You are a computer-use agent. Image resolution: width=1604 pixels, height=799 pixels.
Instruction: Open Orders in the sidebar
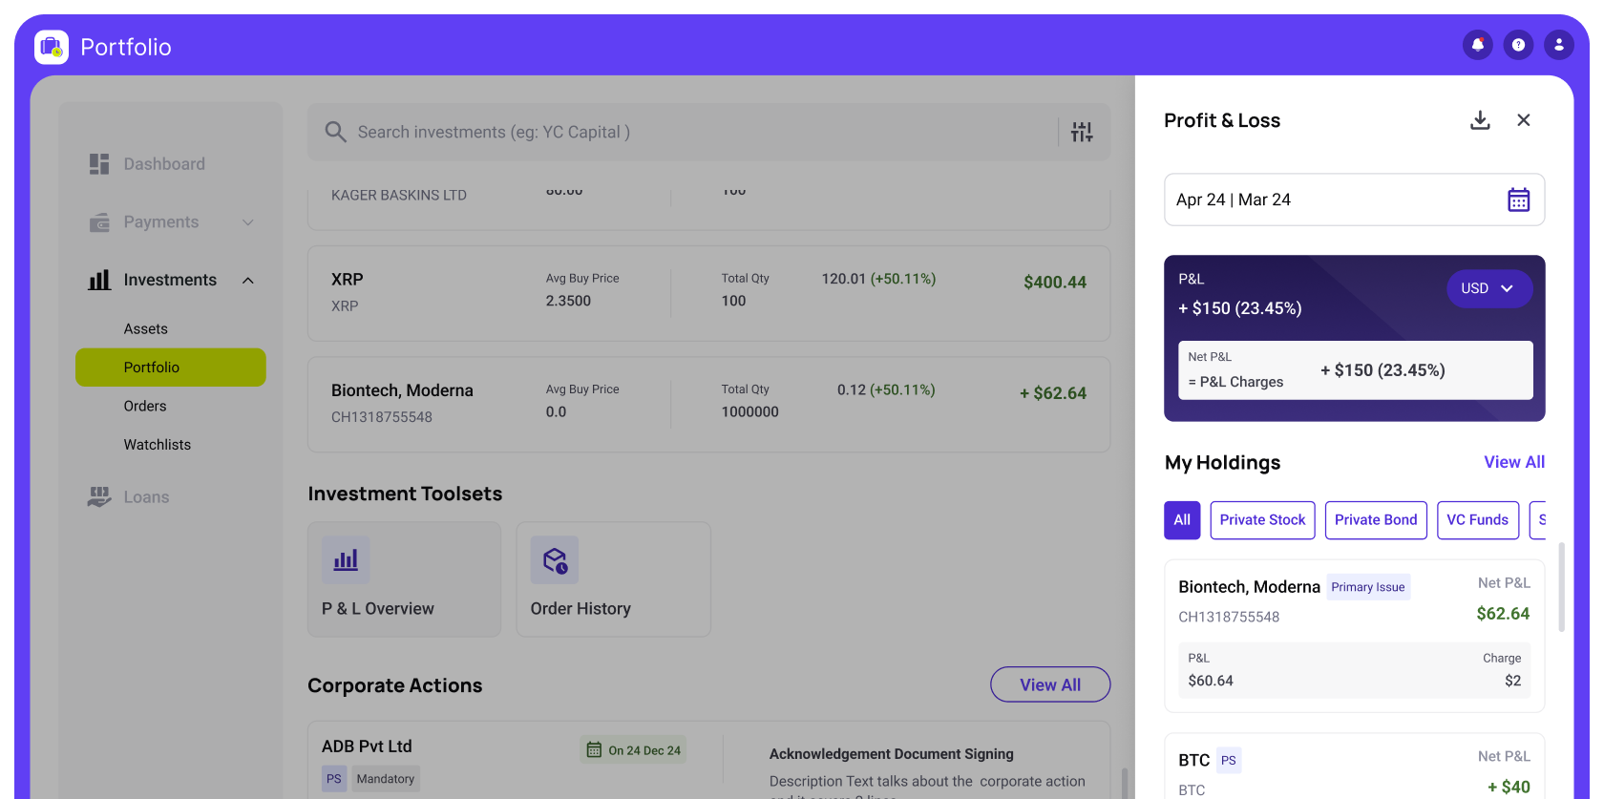tap(145, 406)
